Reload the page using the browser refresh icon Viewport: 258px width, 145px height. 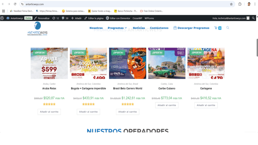click(15, 4)
